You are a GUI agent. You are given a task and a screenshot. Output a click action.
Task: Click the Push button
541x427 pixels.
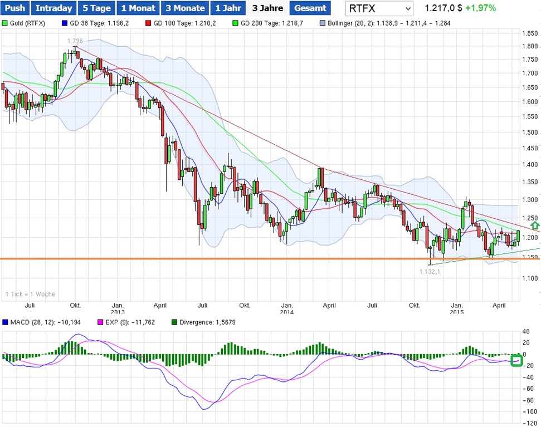click(x=15, y=8)
